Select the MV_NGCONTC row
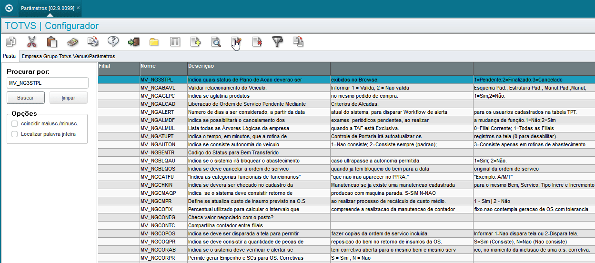 (346, 225)
